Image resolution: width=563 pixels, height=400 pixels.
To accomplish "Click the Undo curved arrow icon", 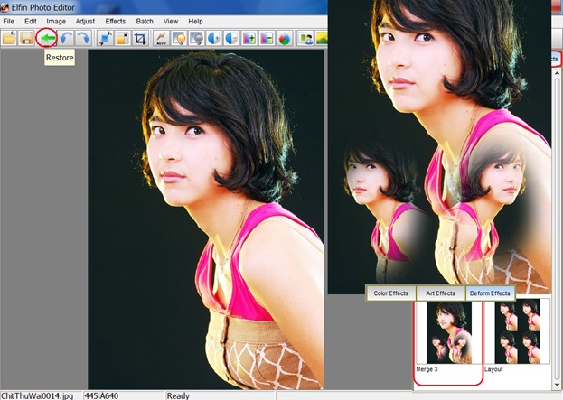I will click(x=66, y=38).
